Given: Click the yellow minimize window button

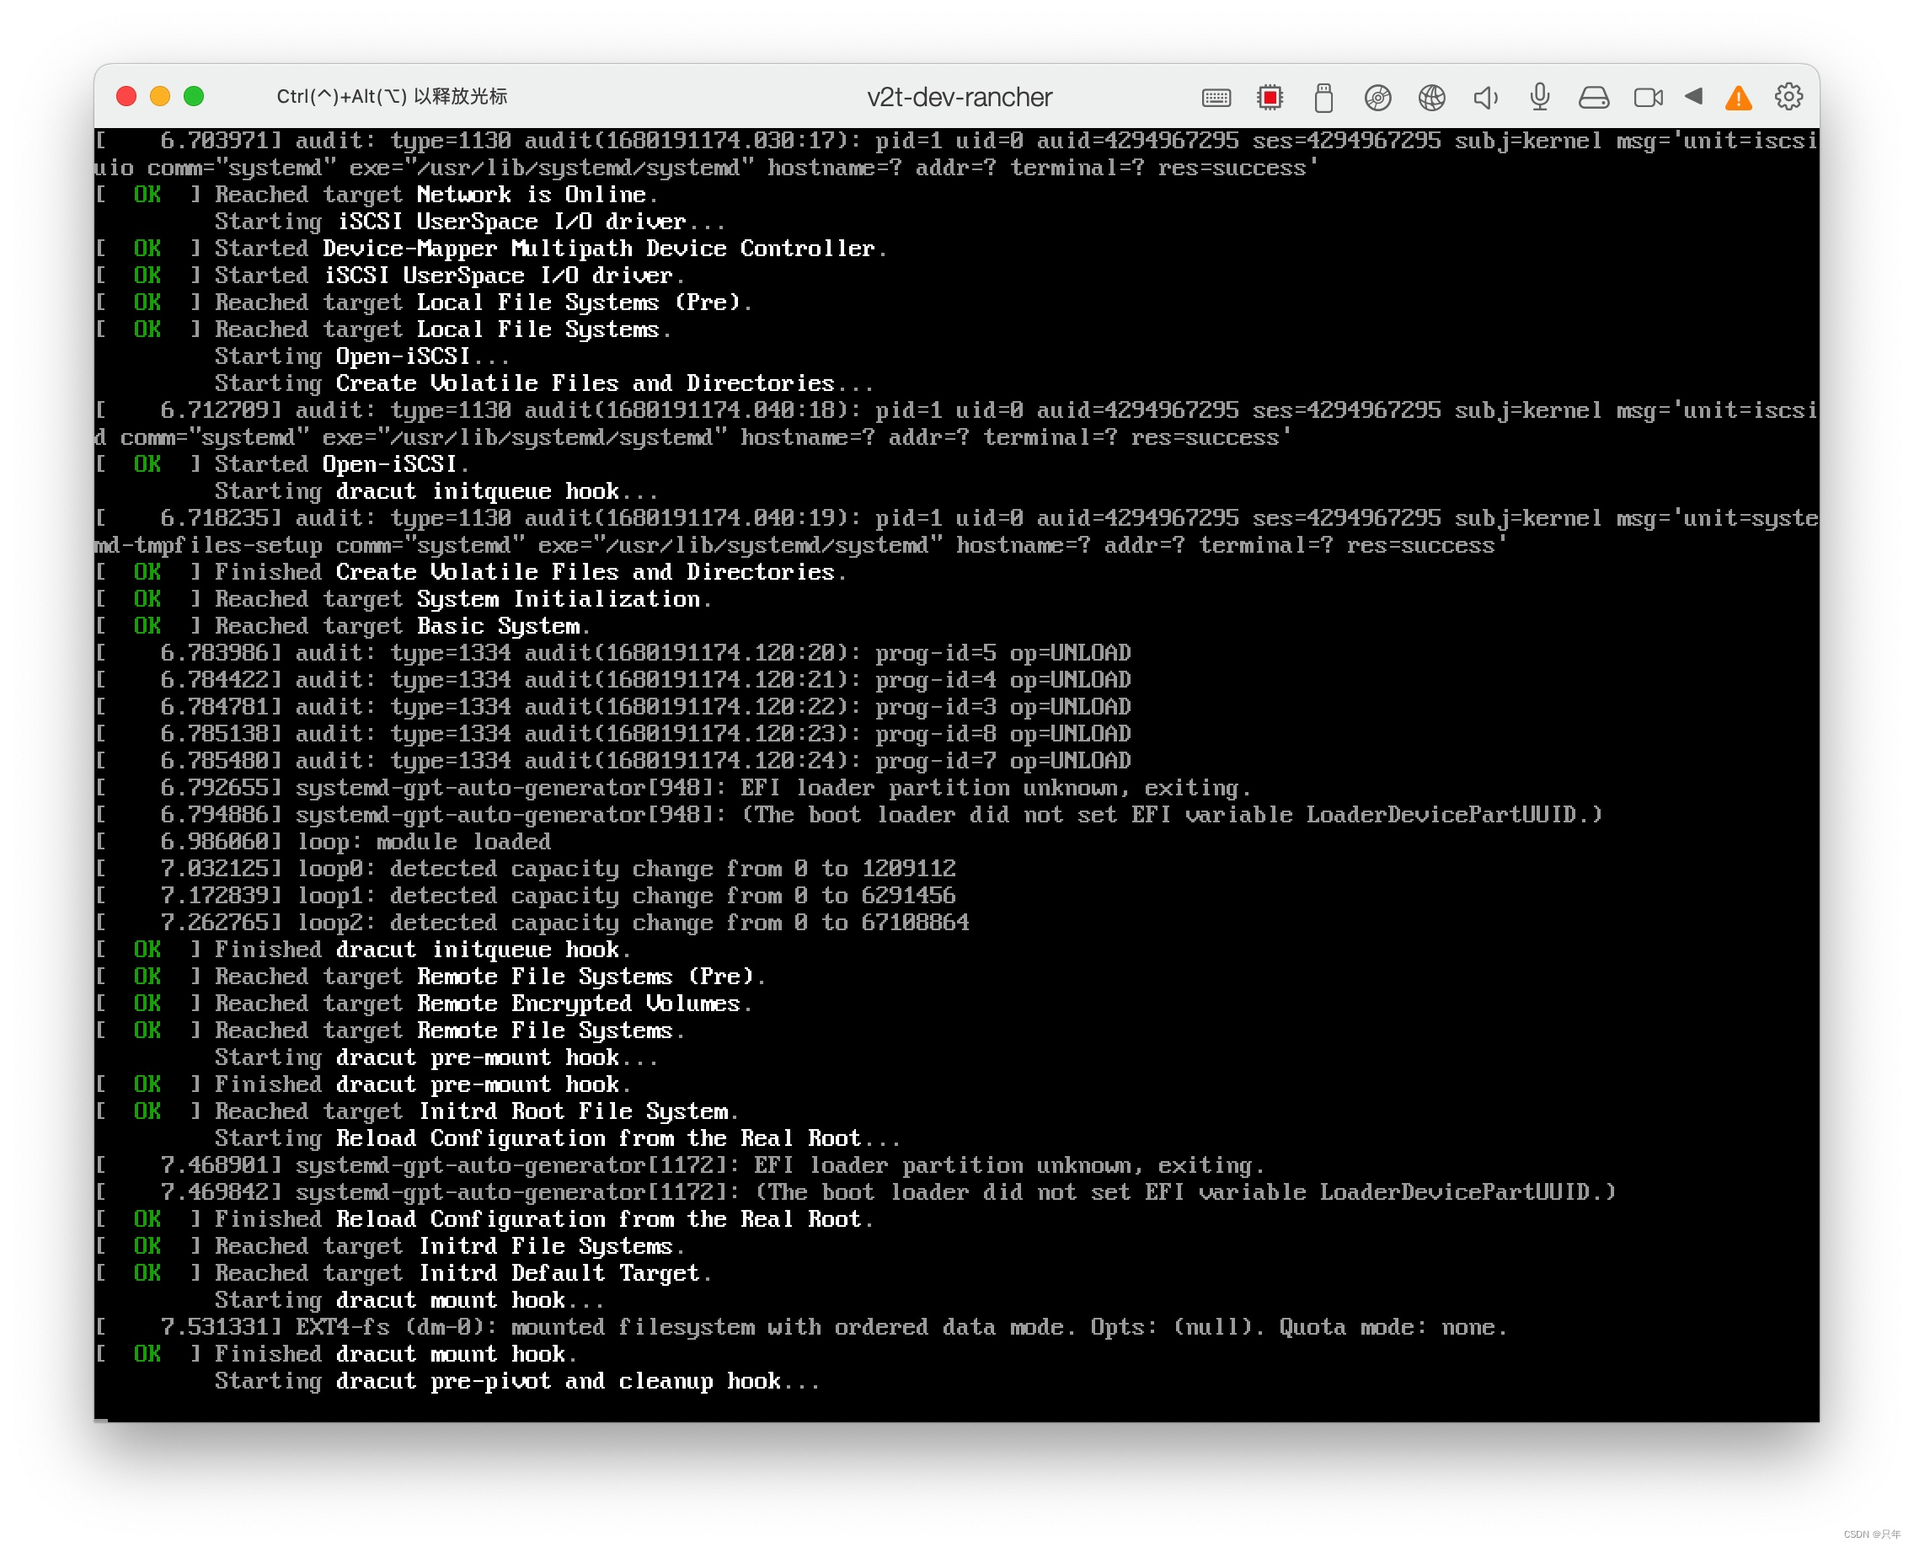Looking at the screenshot, I should [x=160, y=96].
